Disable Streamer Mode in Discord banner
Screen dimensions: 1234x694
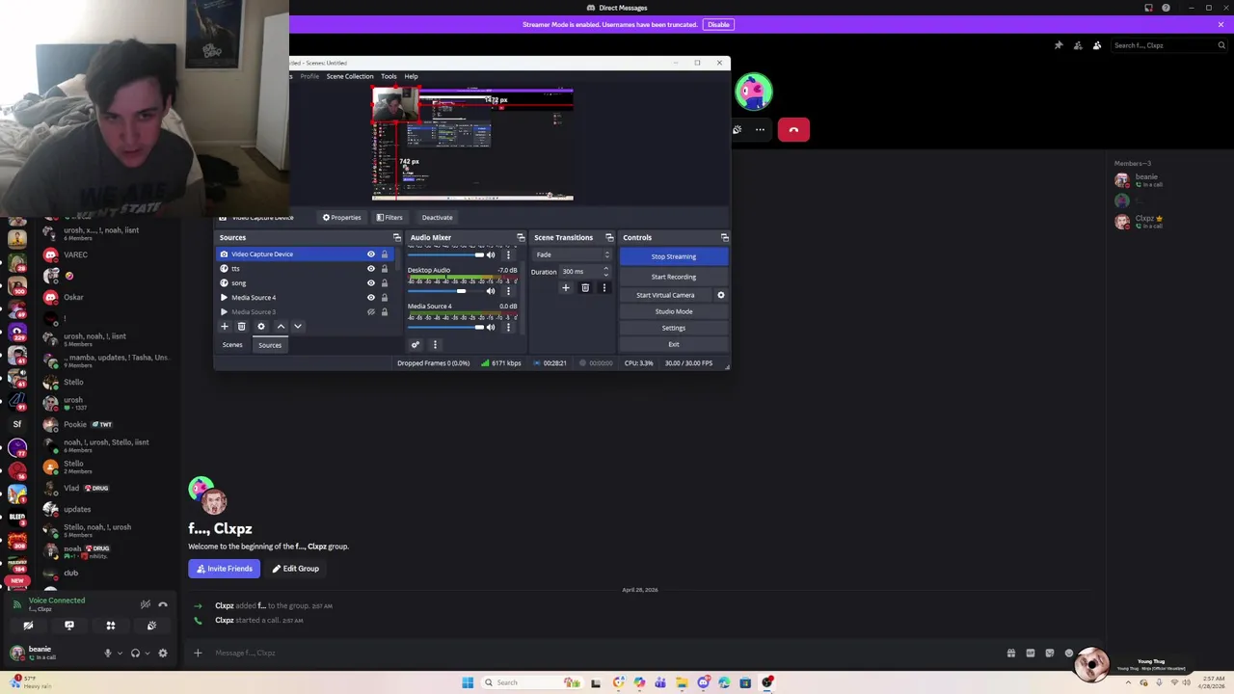(718, 24)
